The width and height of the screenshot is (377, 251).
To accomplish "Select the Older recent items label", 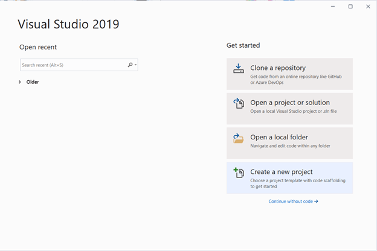I will (x=33, y=82).
